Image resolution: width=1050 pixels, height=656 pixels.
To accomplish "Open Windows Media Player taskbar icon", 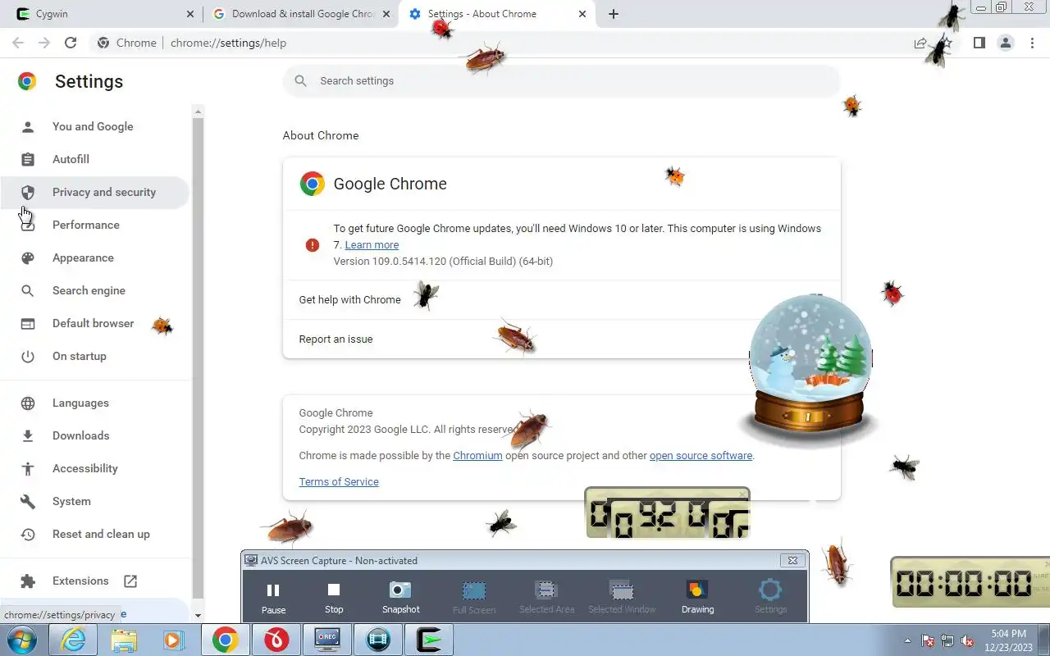I will (x=174, y=640).
